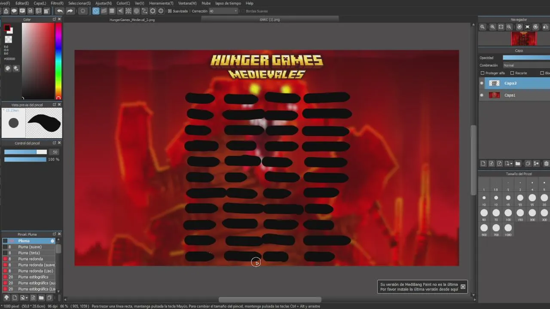
Task: Merge layer down icon in Capa panel
Action: (536, 164)
